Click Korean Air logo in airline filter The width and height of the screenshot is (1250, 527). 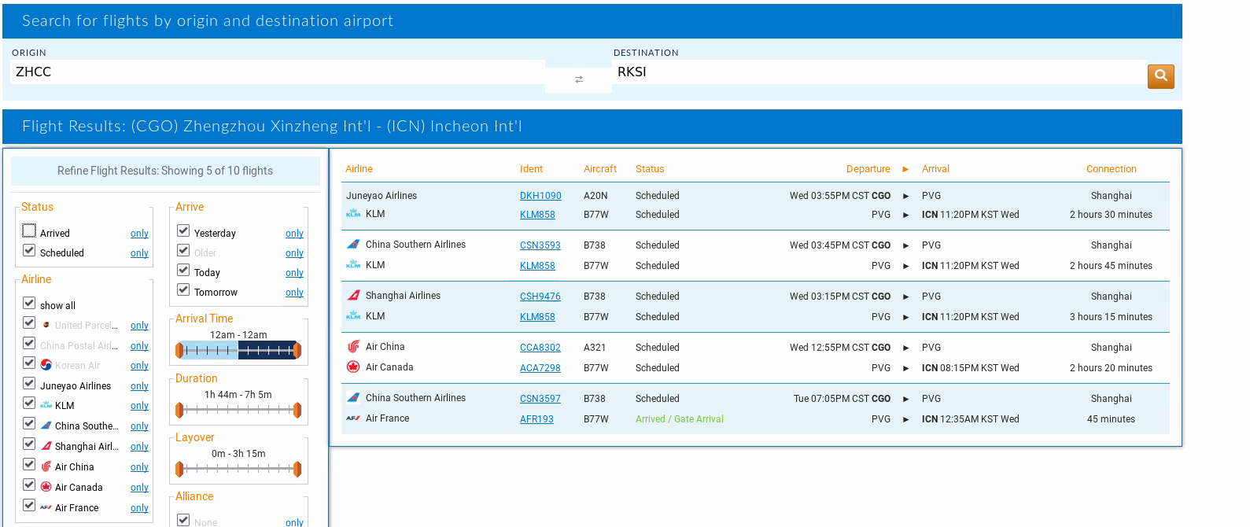coord(46,365)
